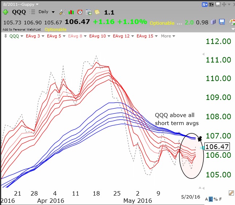Open the color palette icon
Viewport: 235px width, 205px height.
[232, 22]
